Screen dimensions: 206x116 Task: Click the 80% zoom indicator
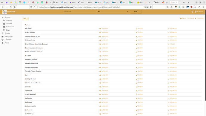(x=146, y=7)
